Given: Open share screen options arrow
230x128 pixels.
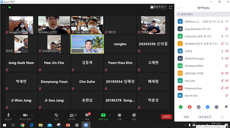Looking at the screenshot, I should point(110,115).
